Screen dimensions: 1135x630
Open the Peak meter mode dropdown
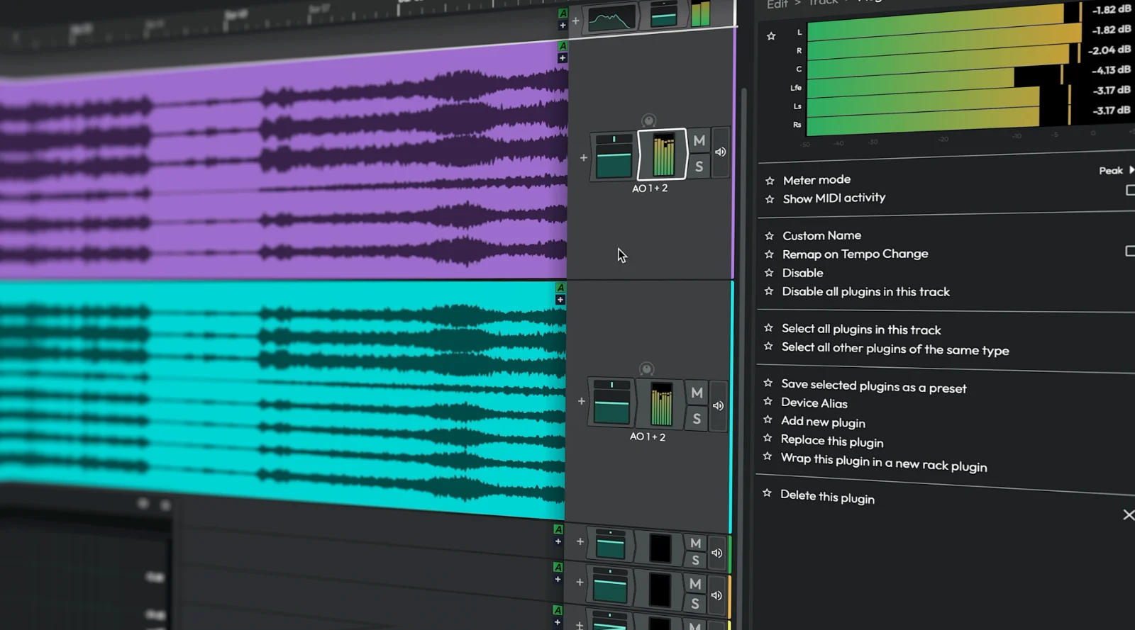[1116, 170]
